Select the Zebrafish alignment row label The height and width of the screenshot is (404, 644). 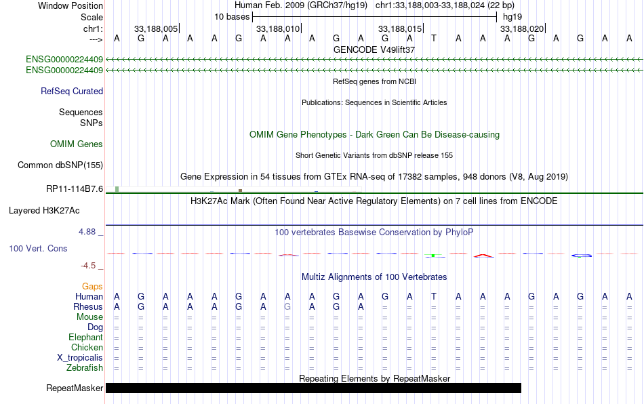84,367
